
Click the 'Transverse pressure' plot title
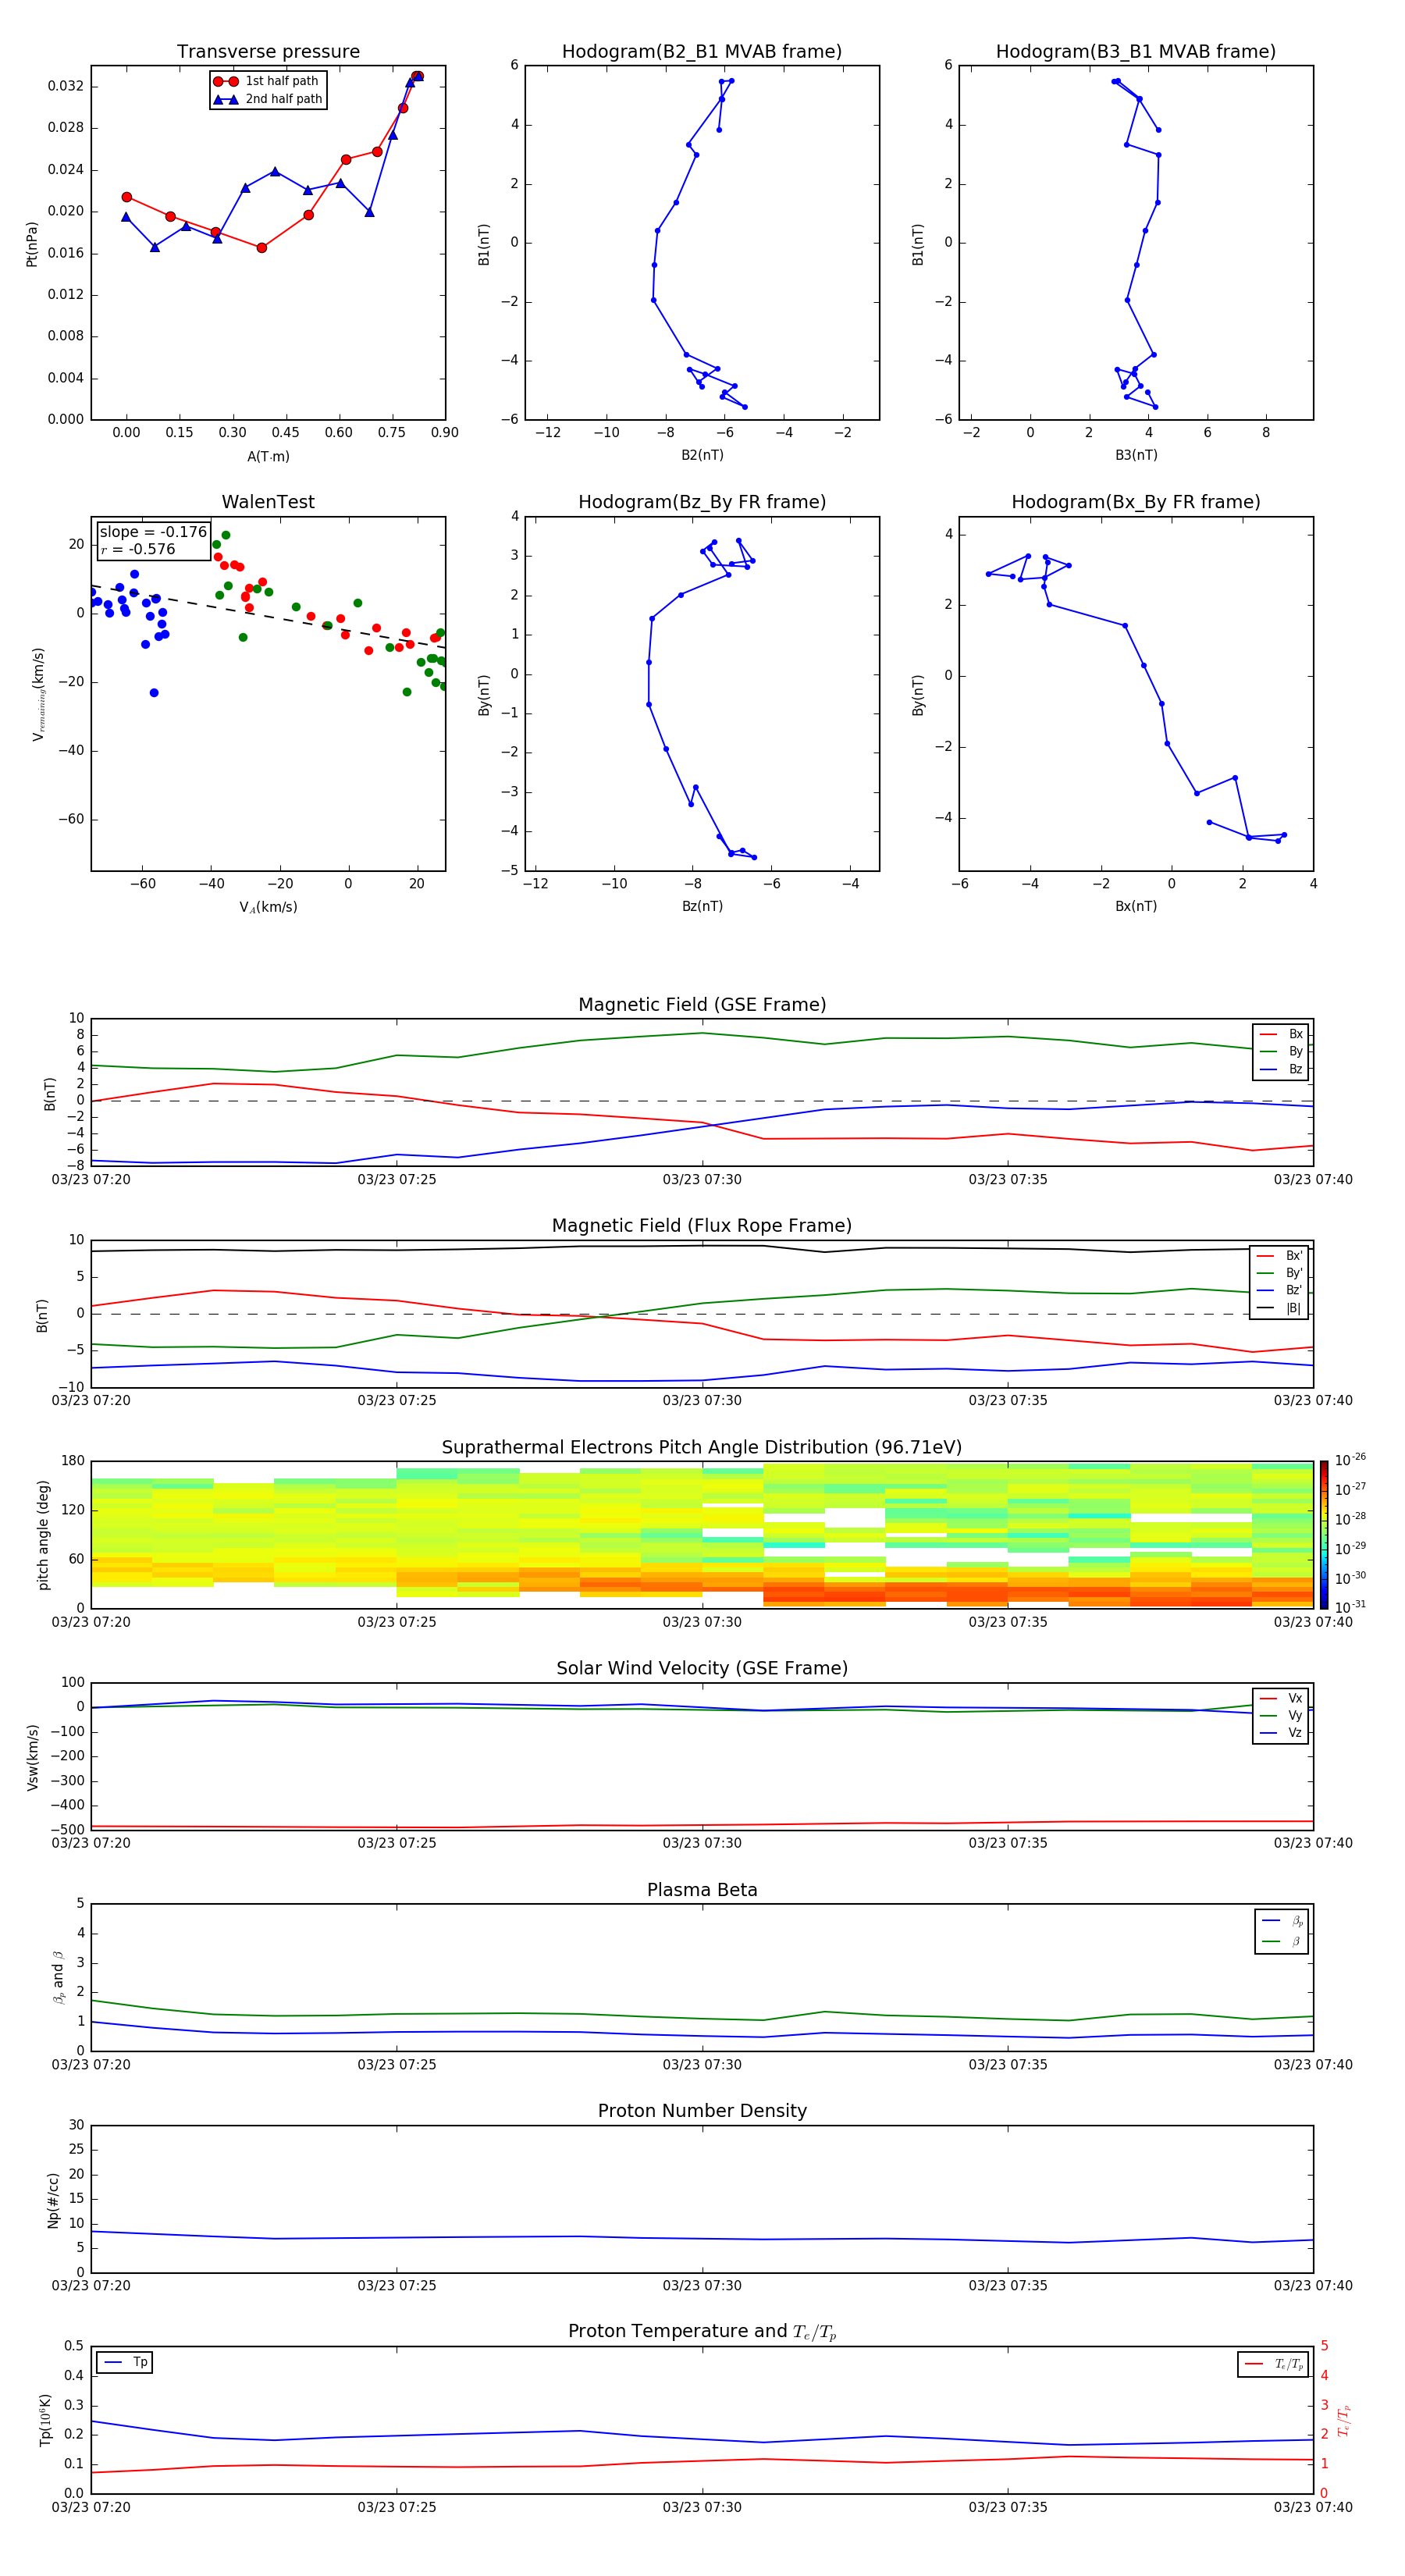(268, 52)
